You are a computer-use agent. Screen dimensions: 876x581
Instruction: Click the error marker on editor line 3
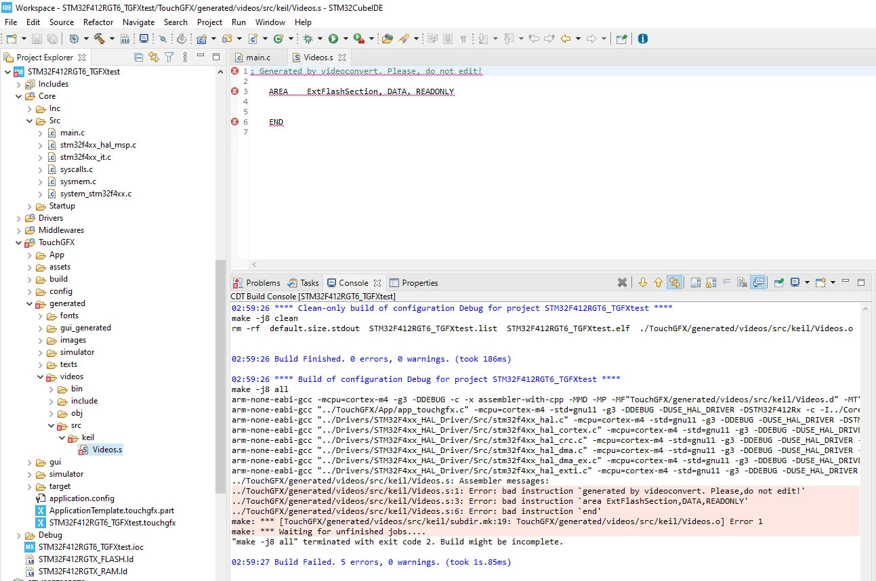[x=235, y=91]
